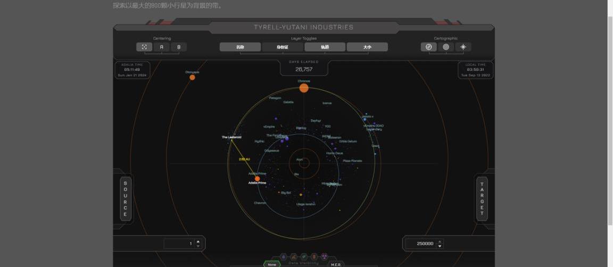The width and height of the screenshot is (613, 267).
Task: Select the purple radioactive Data Visibility icon
Action: 324,257
